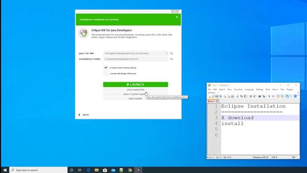The image size is (307, 173).
Task: Open Google Chrome from taskbar
Action: click(130, 170)
